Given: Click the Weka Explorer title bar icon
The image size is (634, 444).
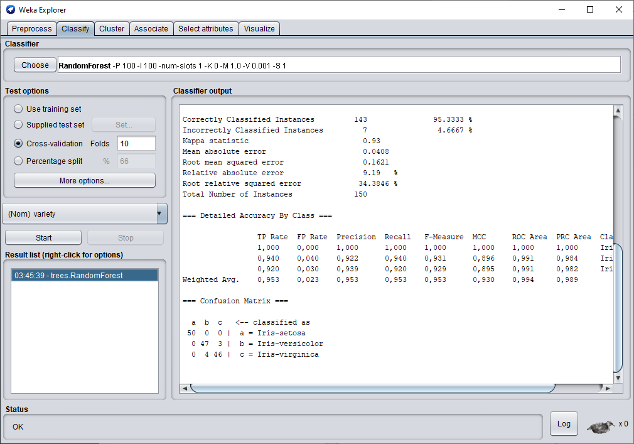Looking at the screenshot, I should [x=10, y=9].
